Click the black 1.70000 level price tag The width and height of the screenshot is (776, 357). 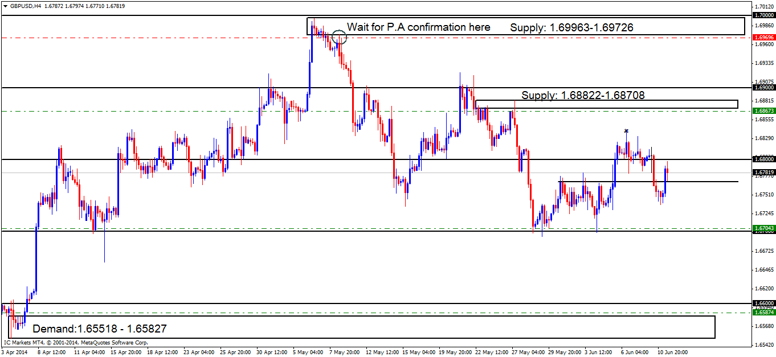tap(763, 15)
